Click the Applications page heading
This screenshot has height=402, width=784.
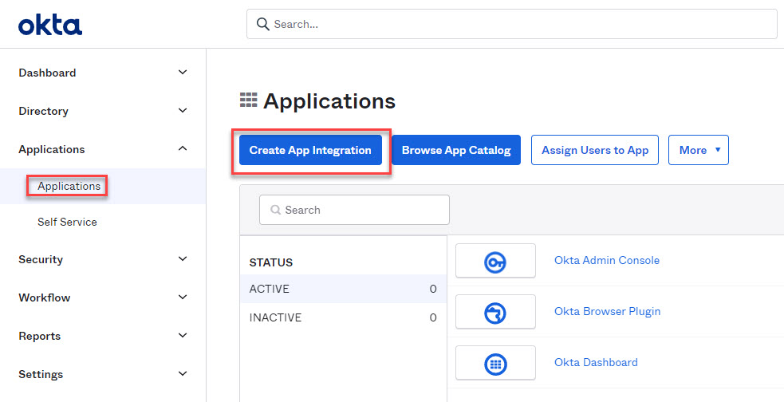point(329,101)
